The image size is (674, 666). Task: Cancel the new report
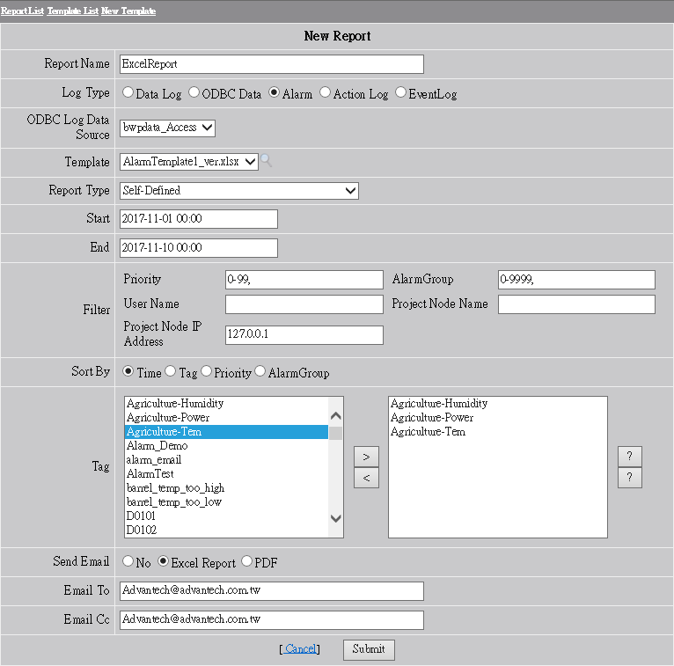tap(300, 648)
